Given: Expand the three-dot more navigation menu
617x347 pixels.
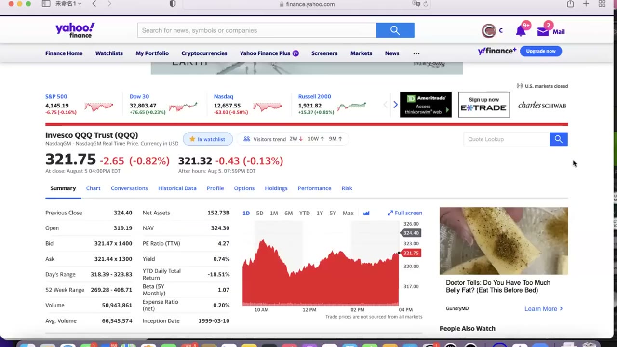Looking at the screenshot, I should 416,53.
